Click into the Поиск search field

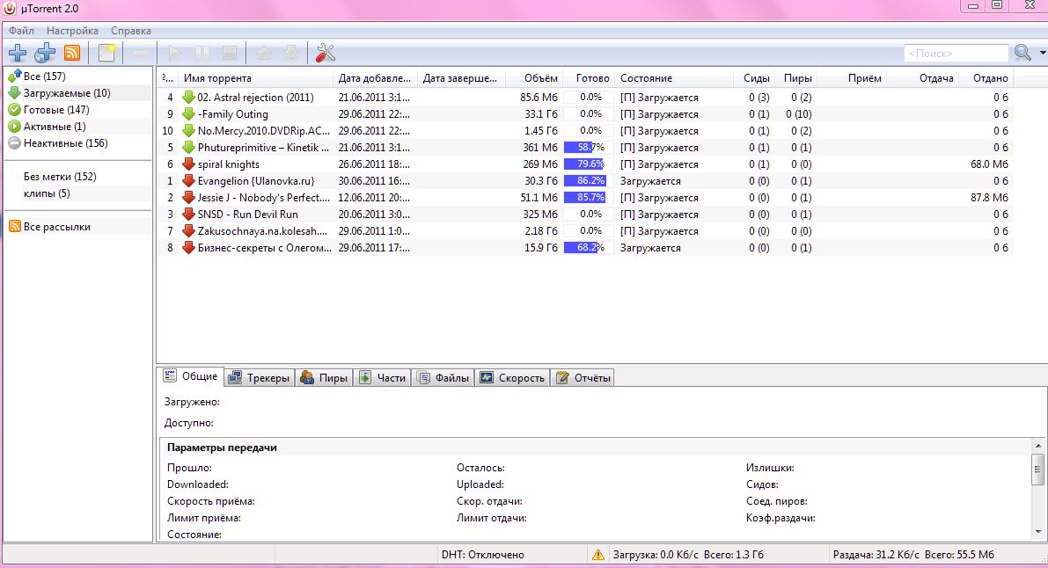tap(956, 54)
